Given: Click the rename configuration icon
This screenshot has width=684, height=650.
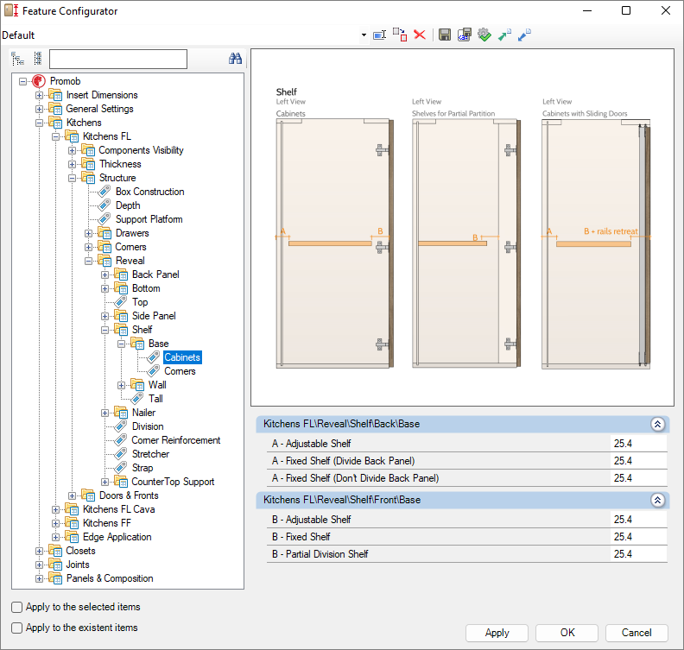Looking at the screenshot, I should (379, 35).
